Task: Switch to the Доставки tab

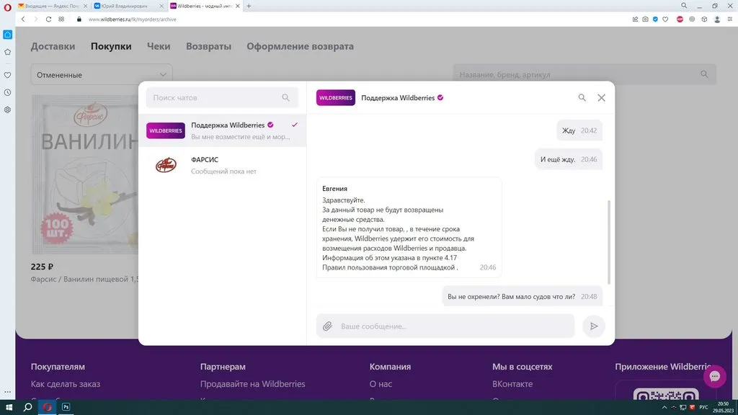Action: pyautogui.click(x=53, y=46)
